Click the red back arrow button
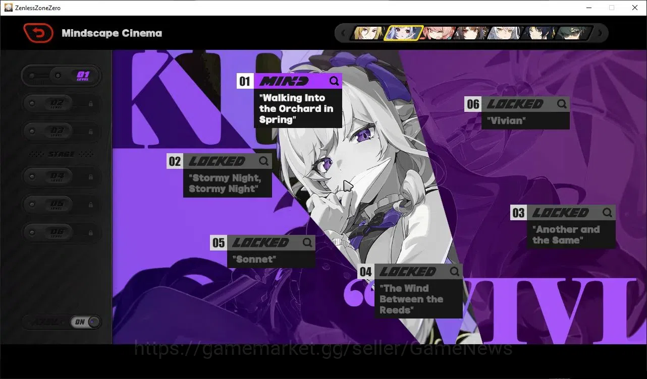 pyautogui.click(x=38, y=33)
